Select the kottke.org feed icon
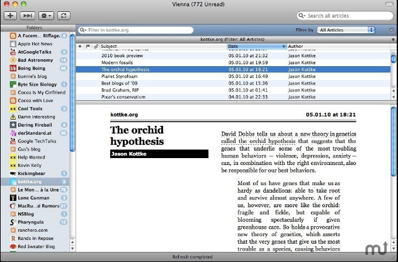The image size is (398, 262). click(x=13, y=182)
